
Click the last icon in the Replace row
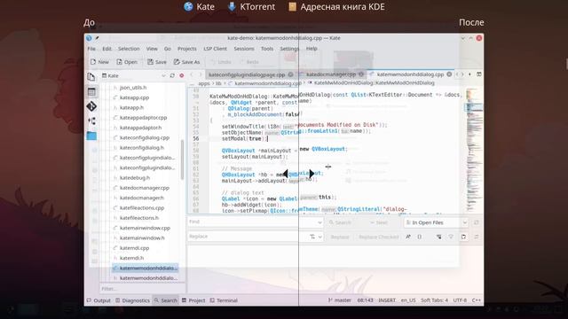(x=477, y=237)
